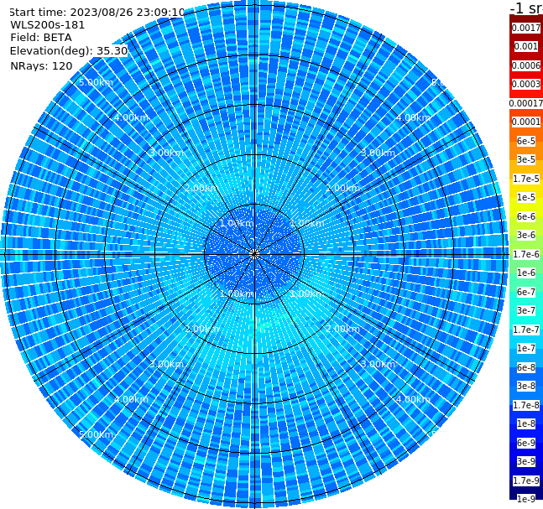Image resolution: width=543 pixels, height=509 pixels.
Task: Select the Elevation(deg): 35.30 text
Action: tap(69, 51)
